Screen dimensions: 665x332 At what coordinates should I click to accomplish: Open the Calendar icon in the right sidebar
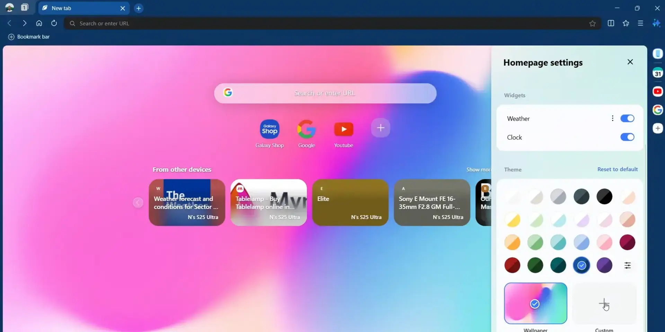click(658, 73)
